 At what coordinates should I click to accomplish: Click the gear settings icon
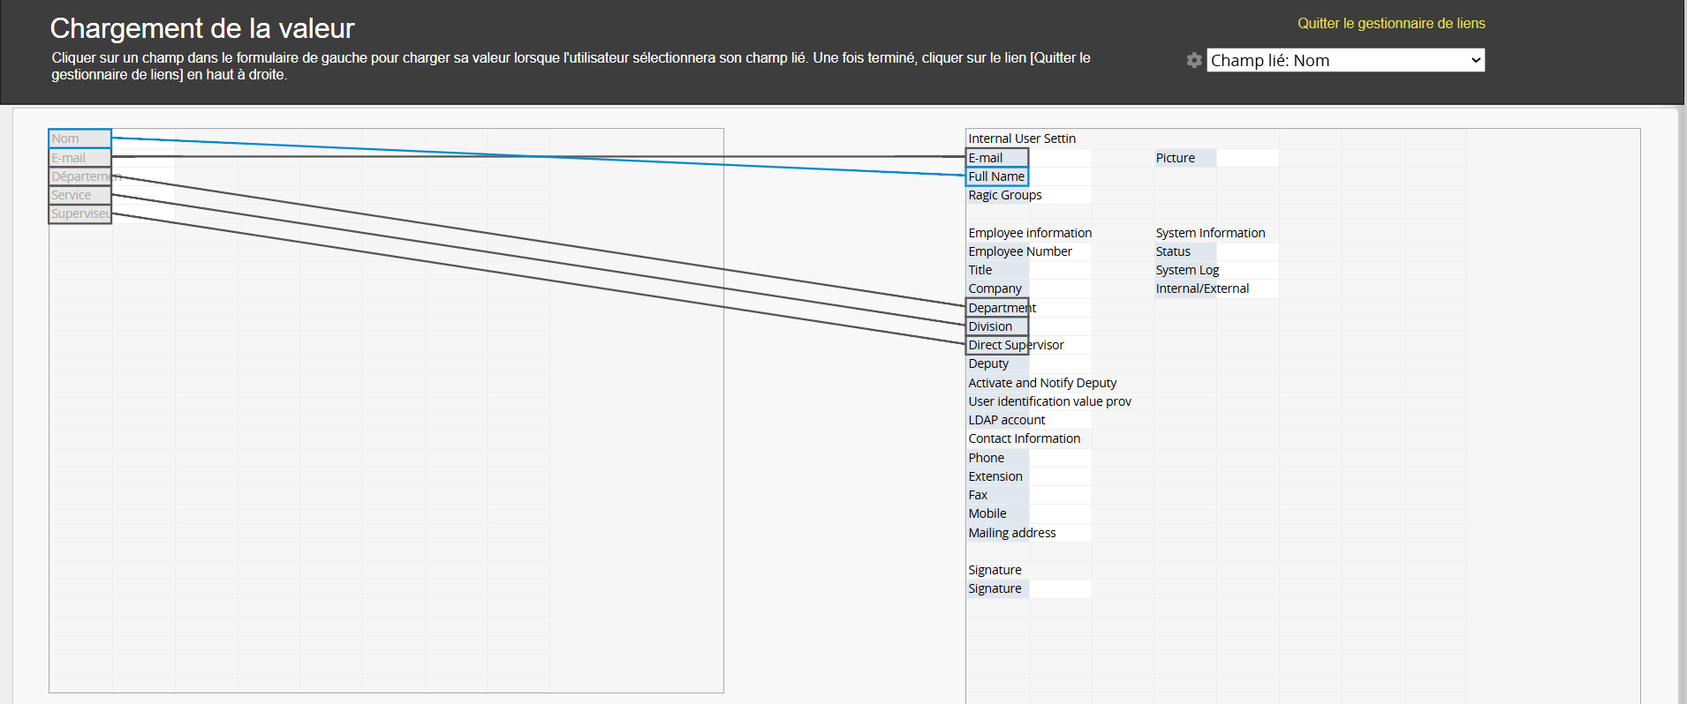coord(1194,60)
